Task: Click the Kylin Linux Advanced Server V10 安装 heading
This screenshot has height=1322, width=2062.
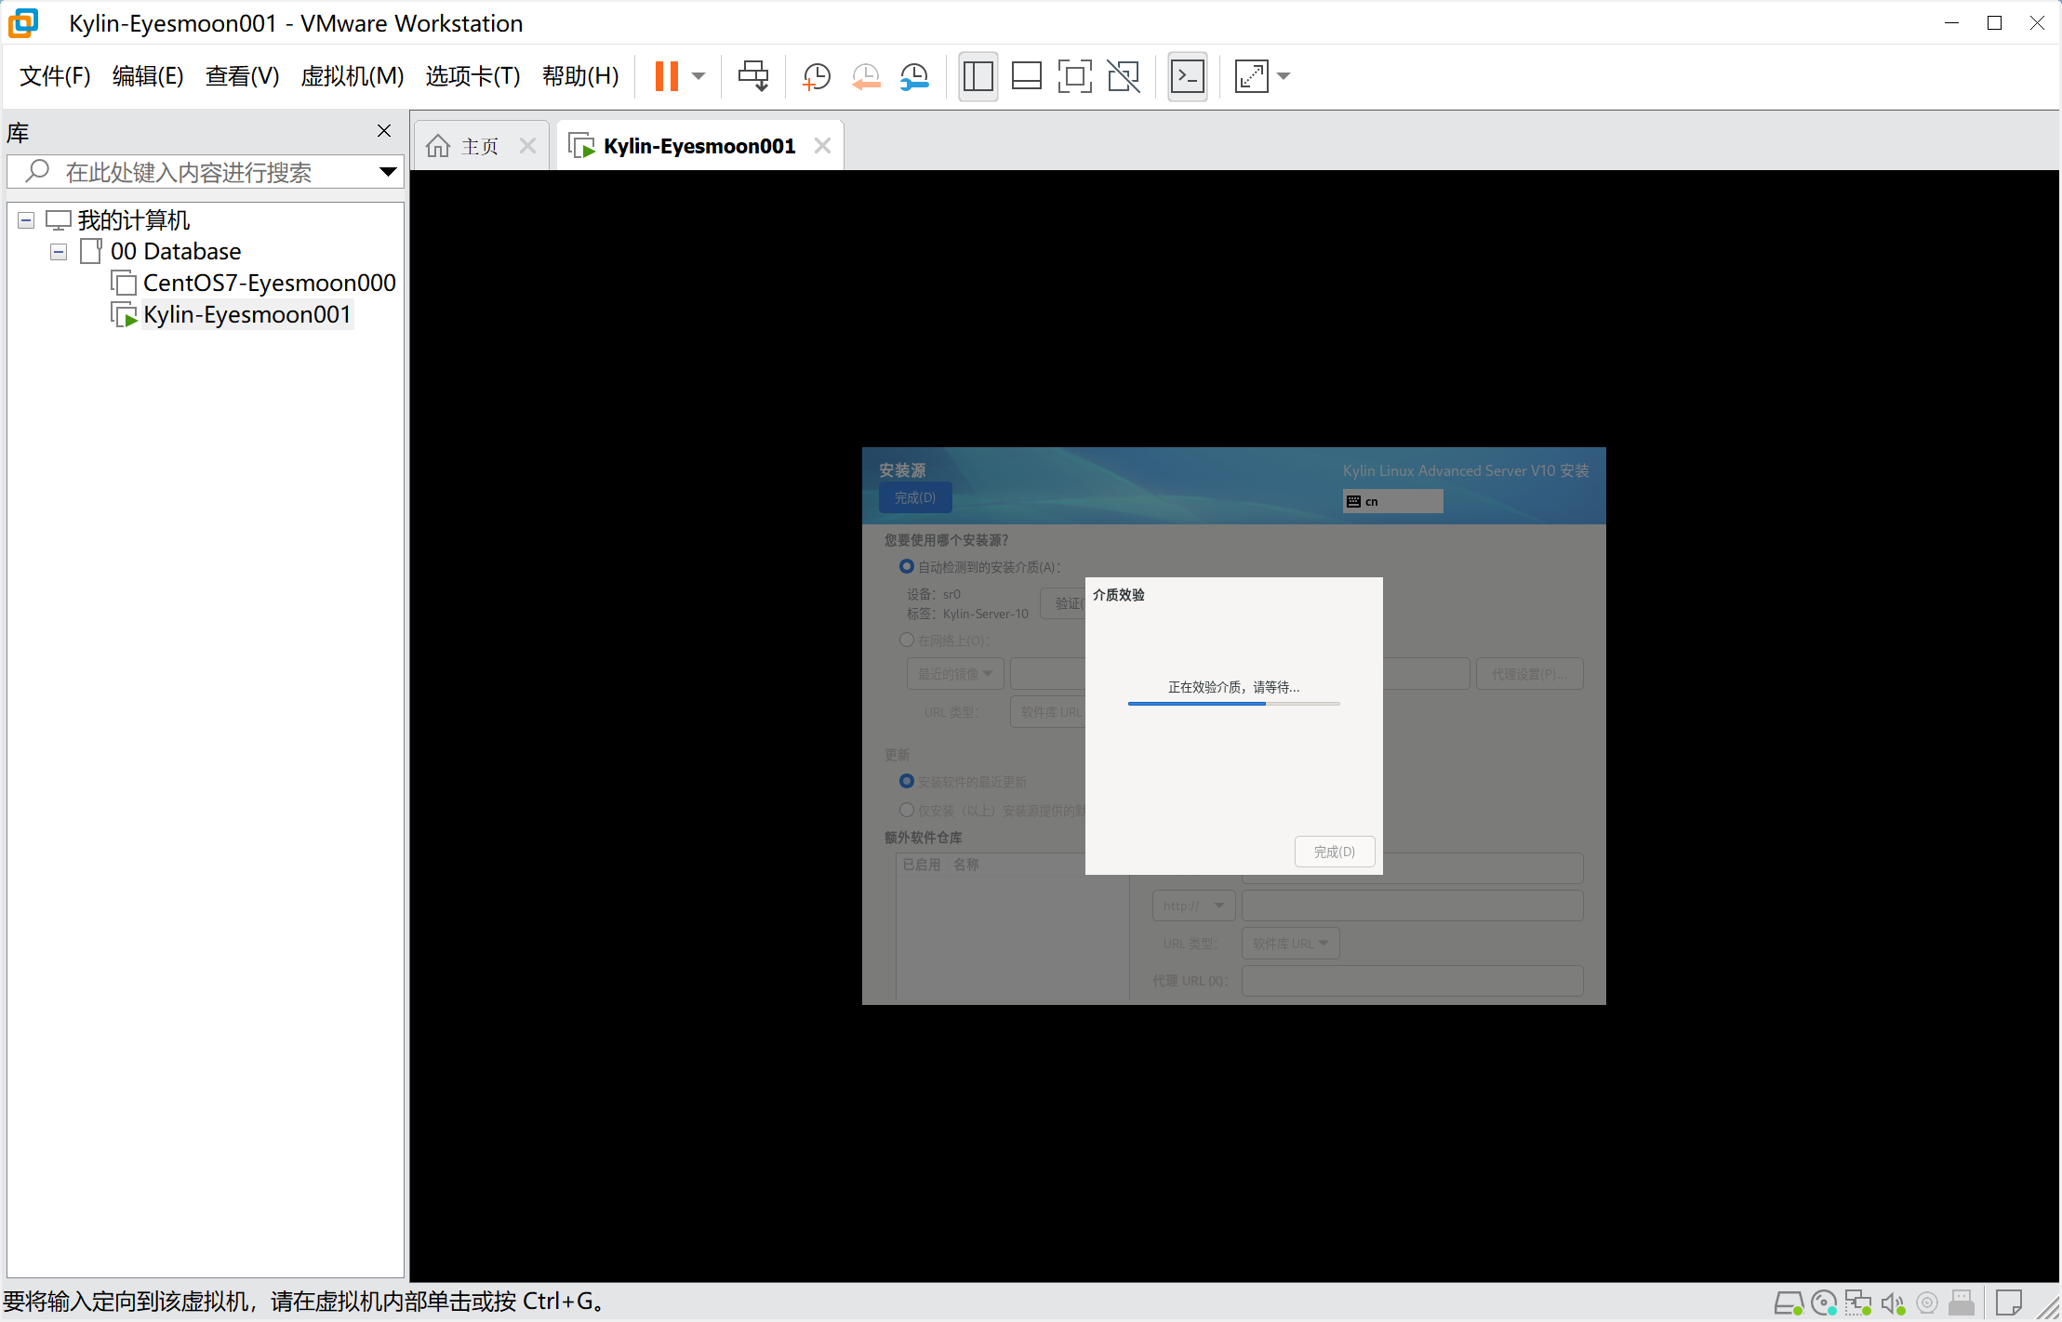Action: 1466,470
